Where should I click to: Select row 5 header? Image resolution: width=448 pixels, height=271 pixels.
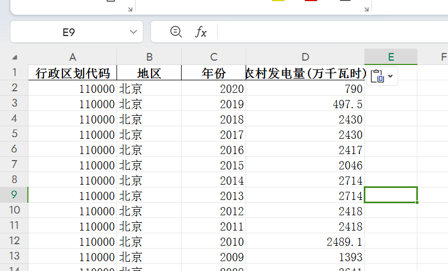point(14,133)
